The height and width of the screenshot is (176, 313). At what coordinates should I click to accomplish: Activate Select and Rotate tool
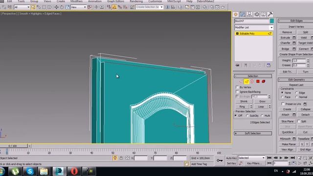(62, 7)
